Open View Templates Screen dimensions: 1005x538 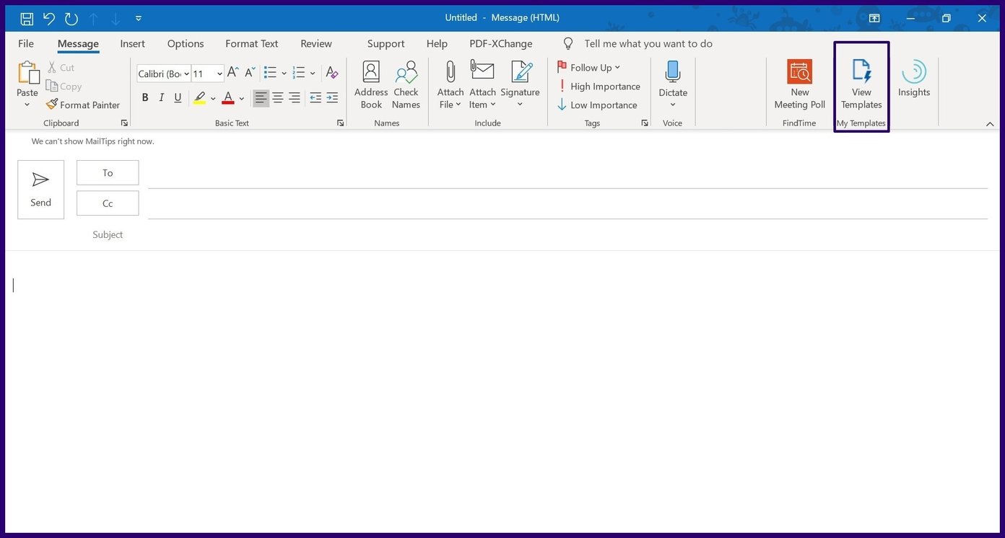point(861,84)
